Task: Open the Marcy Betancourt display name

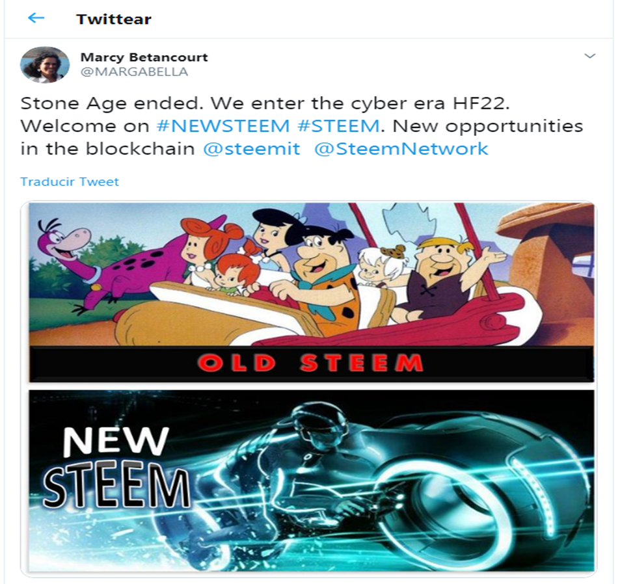Action: click(x=144, y=57)
